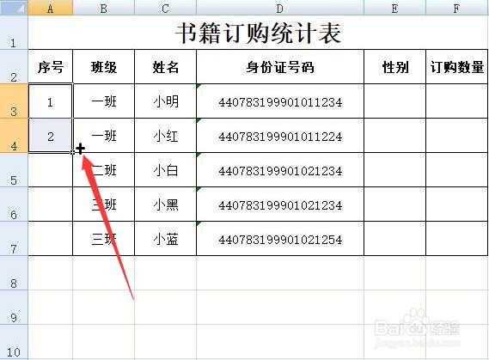The width and height of the screenshot is (489, 360).
Task: Select row 8 header
Action: 14,272
